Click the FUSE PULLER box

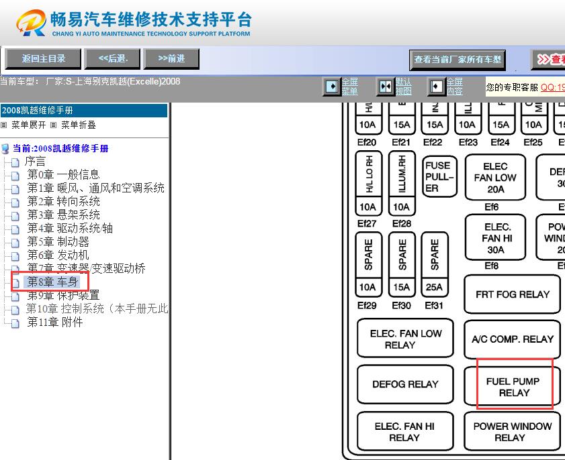[x=439, y=176]
